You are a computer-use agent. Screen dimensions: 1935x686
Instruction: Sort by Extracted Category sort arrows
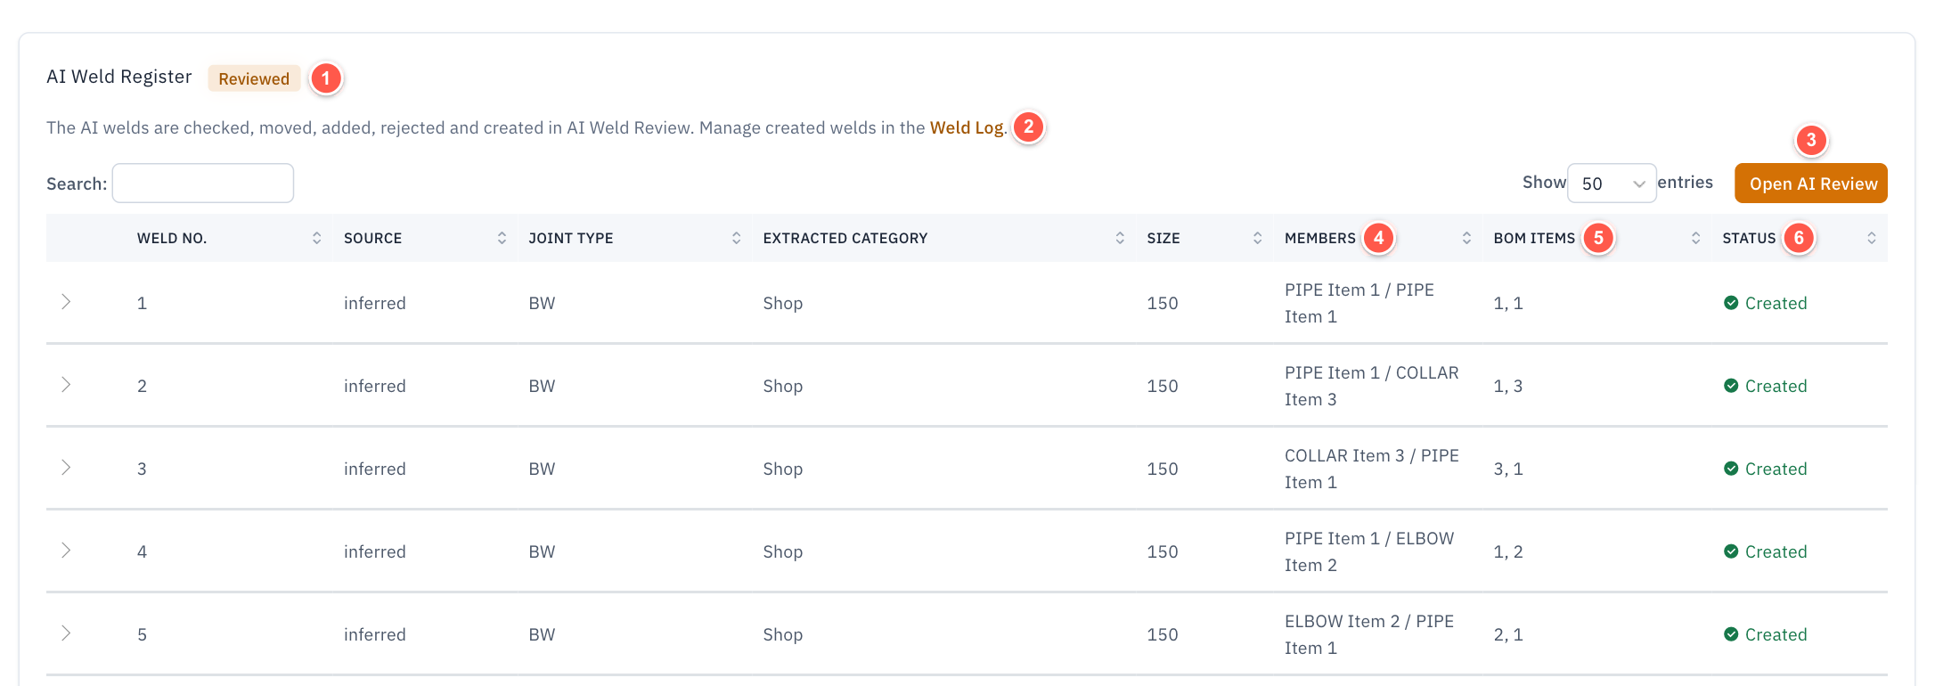tap(1120, 238)
